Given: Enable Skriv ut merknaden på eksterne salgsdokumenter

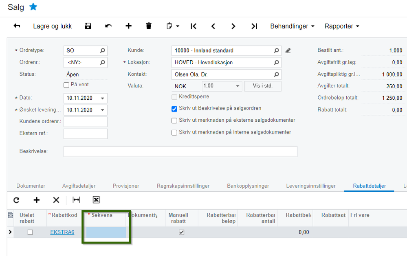Looking at the screenshot, I should [174, 120].
